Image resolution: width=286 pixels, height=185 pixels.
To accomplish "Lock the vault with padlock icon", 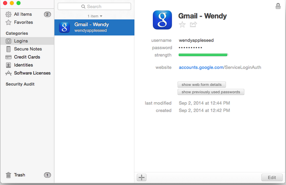I will coord(278,6).
